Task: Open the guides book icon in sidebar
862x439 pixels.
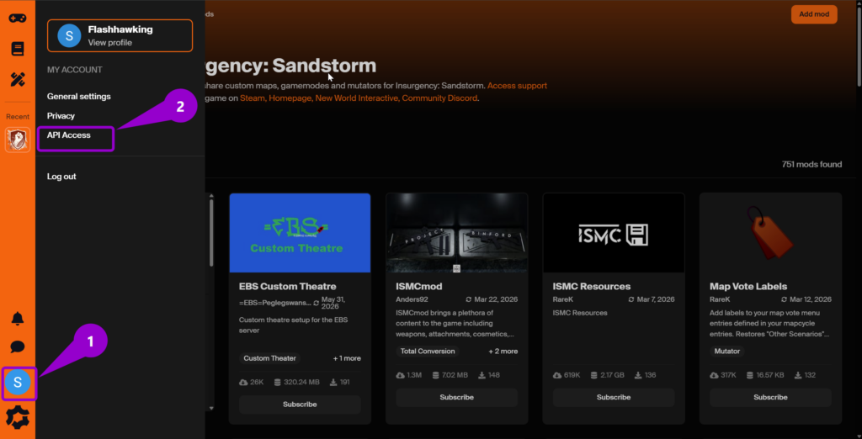Action: pos(18,49)
